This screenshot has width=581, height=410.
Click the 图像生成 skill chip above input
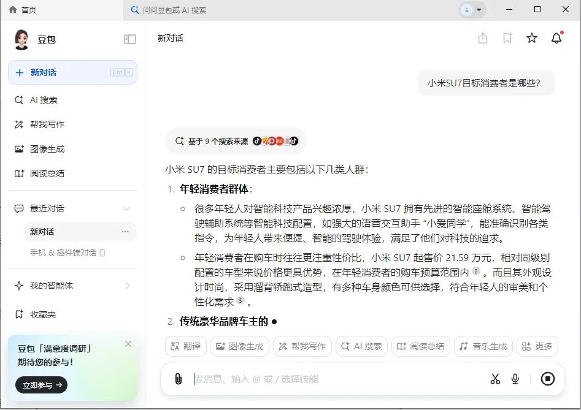[x=240, y=346]
